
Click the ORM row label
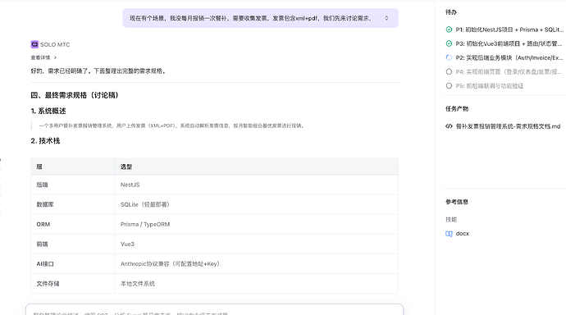coord(43,225)
